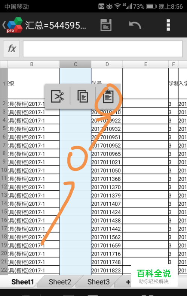Undo the last action with the arrow icon
The height and width of the screenshot is (296, 187).
click(135, 25)
